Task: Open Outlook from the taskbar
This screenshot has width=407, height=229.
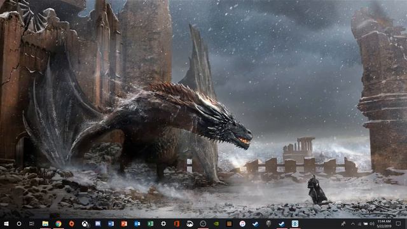Action: pos(137,223)
